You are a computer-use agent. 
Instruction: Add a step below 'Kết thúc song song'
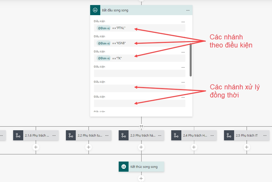pos(141,178)
